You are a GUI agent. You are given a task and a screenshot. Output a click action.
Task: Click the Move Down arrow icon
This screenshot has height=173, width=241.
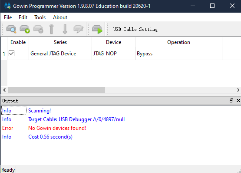click(x=65, y=29)
